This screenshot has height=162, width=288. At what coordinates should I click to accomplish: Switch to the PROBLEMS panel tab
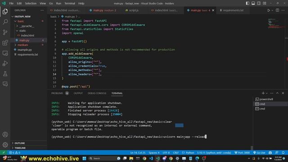tap(60, 93)
